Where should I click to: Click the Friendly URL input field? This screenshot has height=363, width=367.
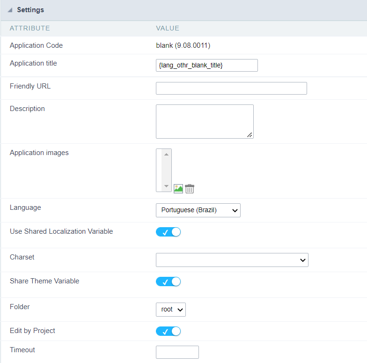point(231,88)
